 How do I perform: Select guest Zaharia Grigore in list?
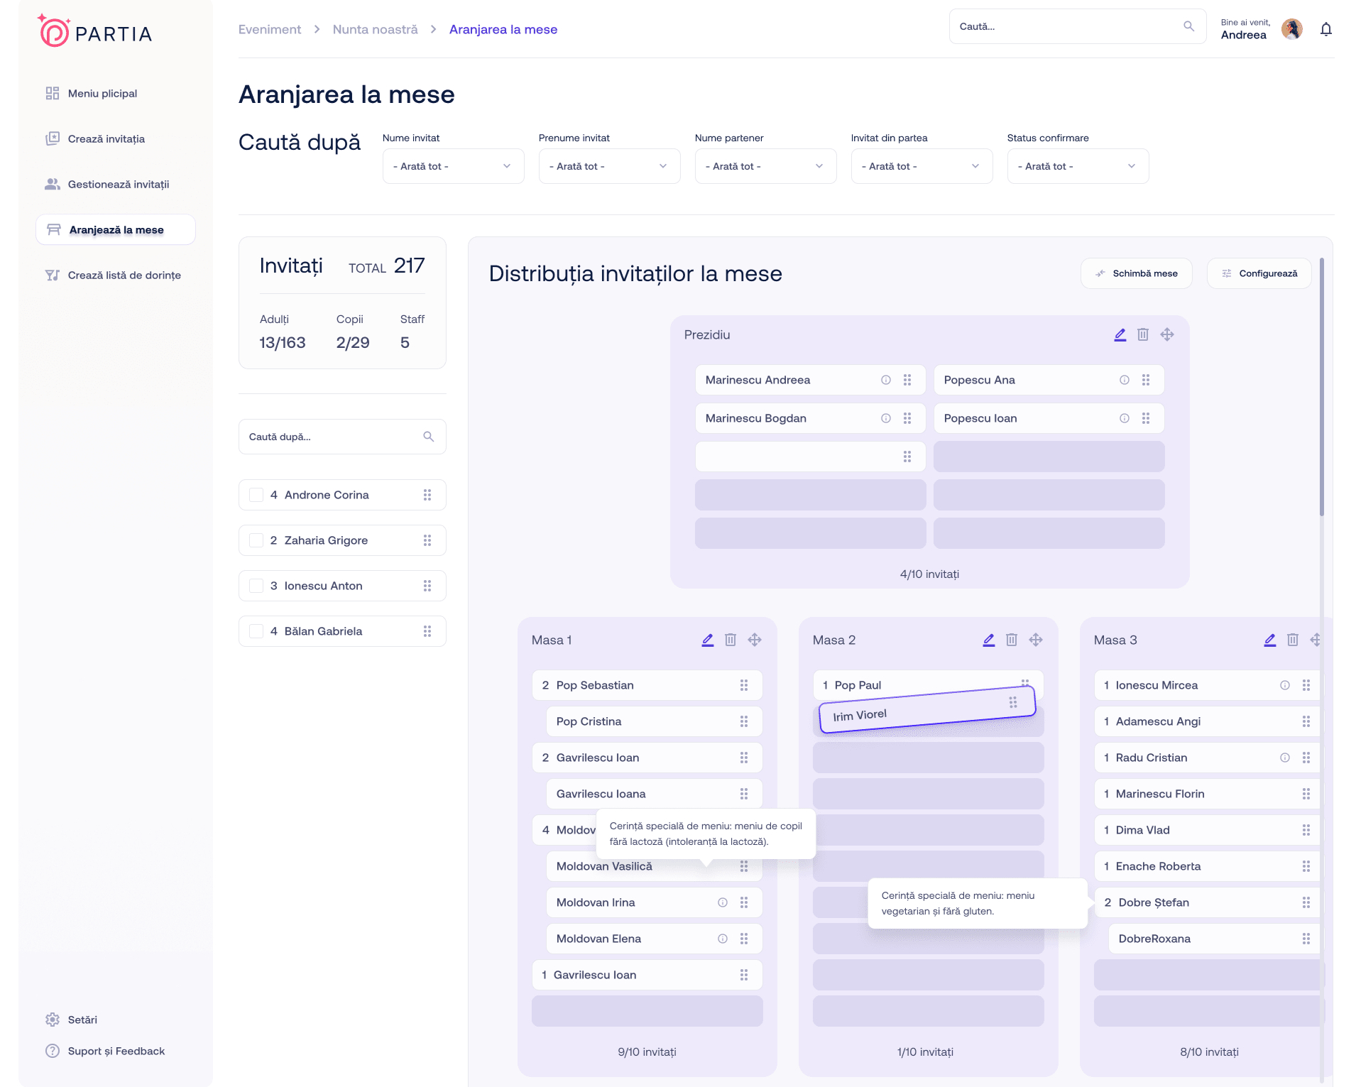tap(342, 540)
